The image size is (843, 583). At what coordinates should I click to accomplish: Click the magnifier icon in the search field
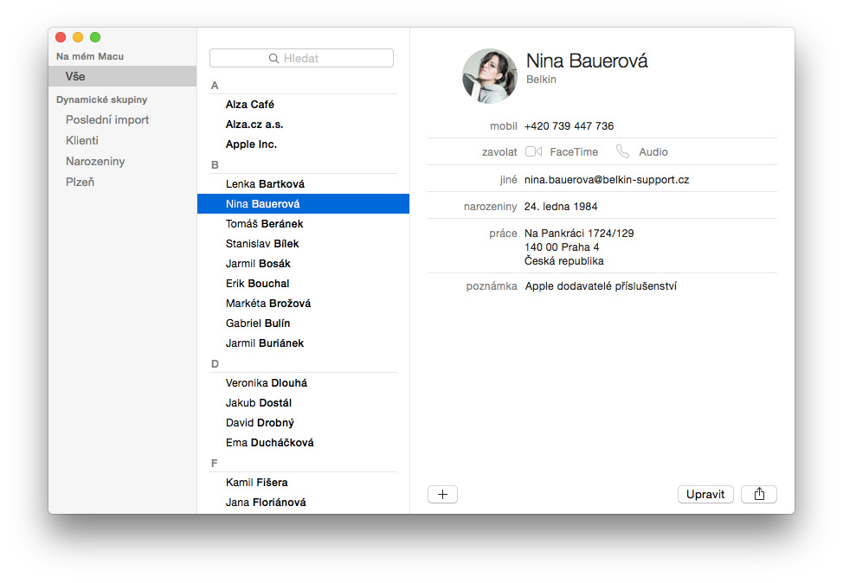pos(273,58)
